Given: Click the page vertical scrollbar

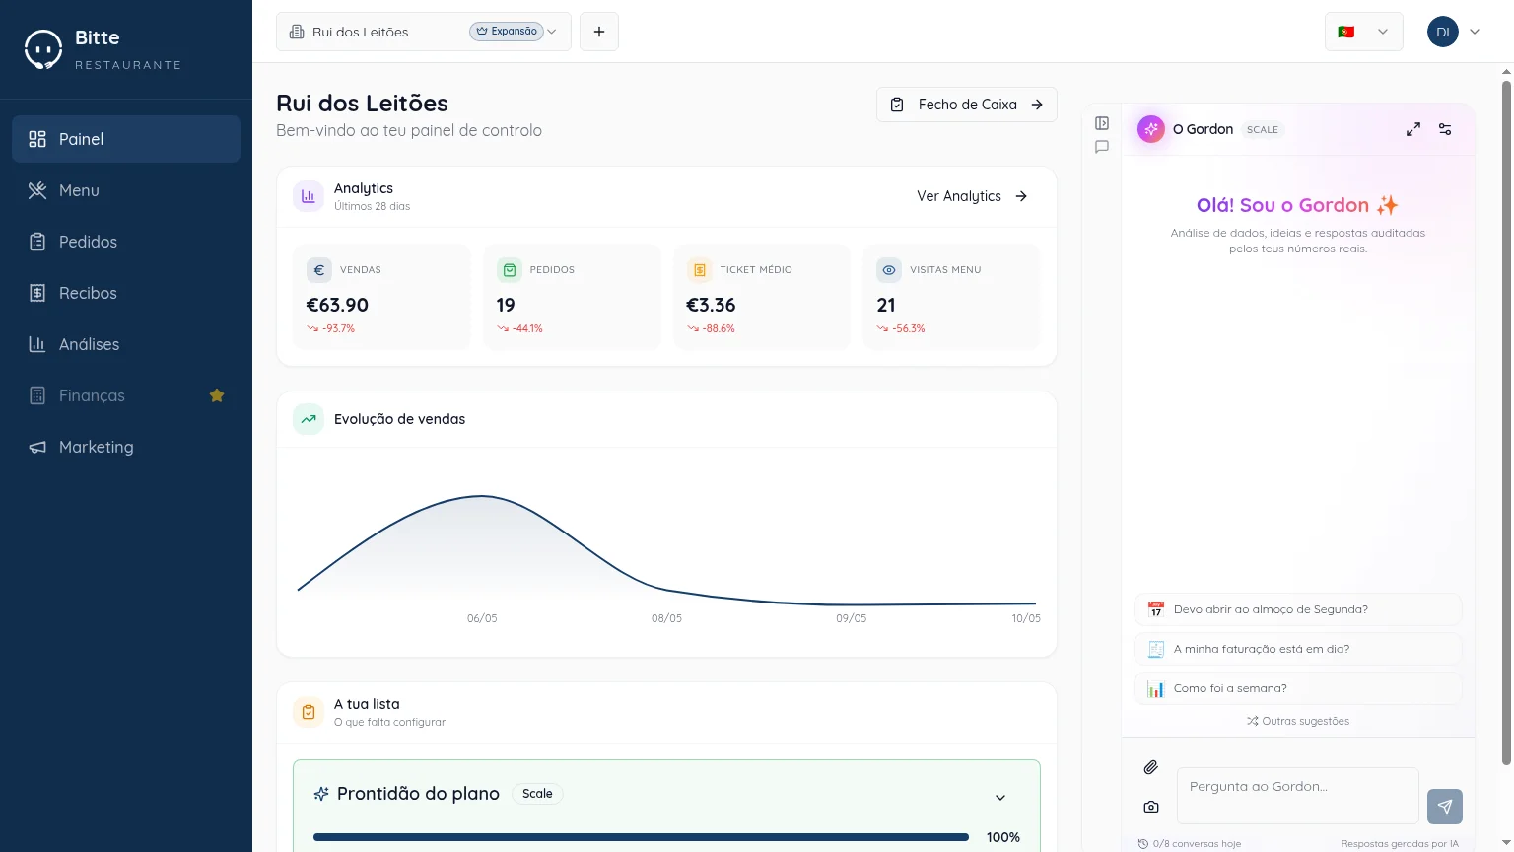Looking at the screenshot, I should click(x=1506, y=422).
